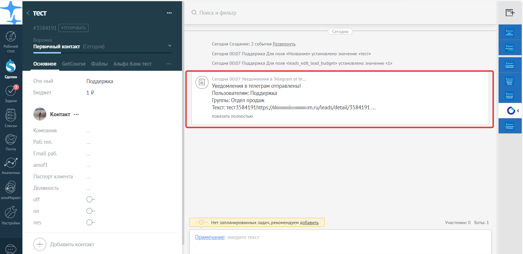Click the search magnifier icon
Image resolution: width=523 pixels, height=254 pixels.
coord(194,13)
